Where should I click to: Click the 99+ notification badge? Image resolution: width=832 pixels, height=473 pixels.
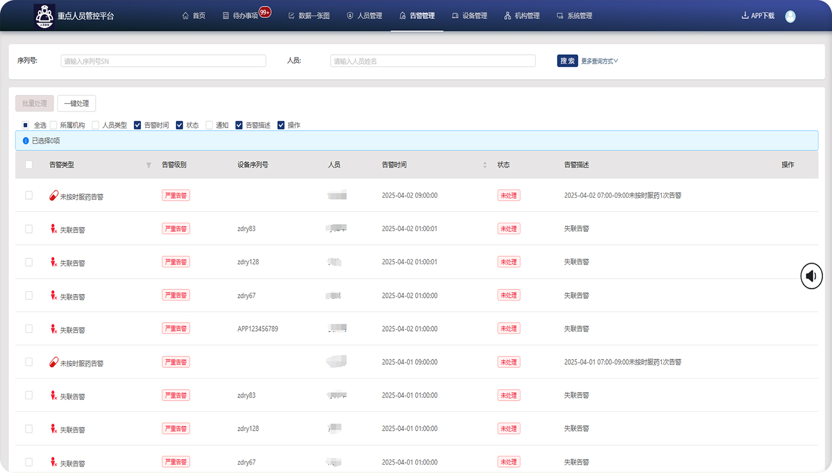[x=265, y=12]
